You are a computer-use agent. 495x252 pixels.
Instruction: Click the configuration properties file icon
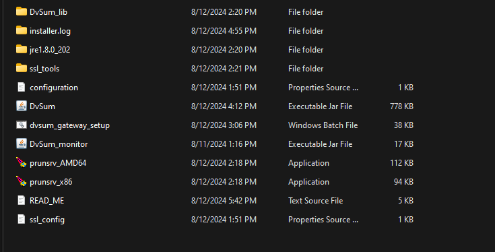point(21,87)
